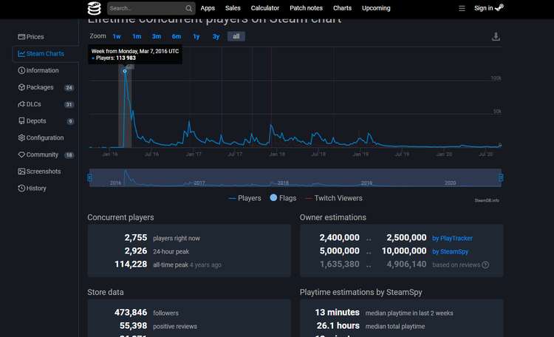Click the Information circle icon
This screenshot has width=554, height=337.
coord(21,70)
